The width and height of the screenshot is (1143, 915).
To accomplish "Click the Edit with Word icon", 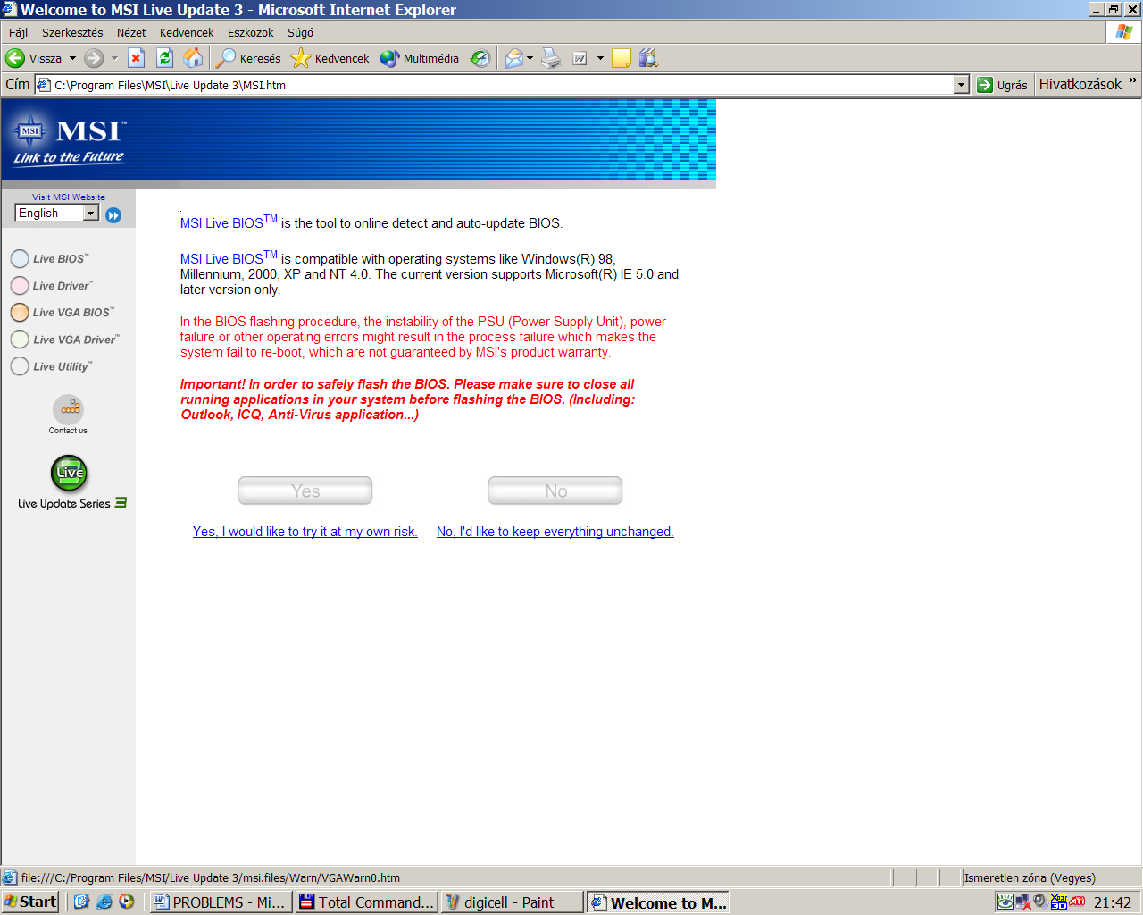I will (580, 58).
